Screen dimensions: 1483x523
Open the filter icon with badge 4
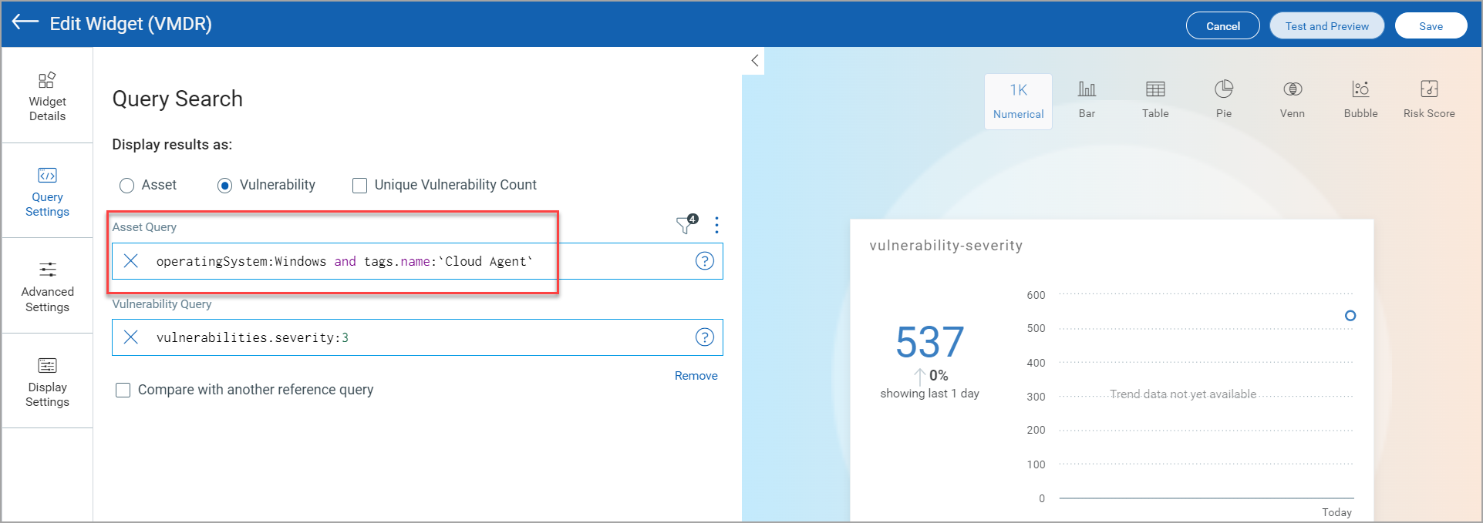(686, 224)
